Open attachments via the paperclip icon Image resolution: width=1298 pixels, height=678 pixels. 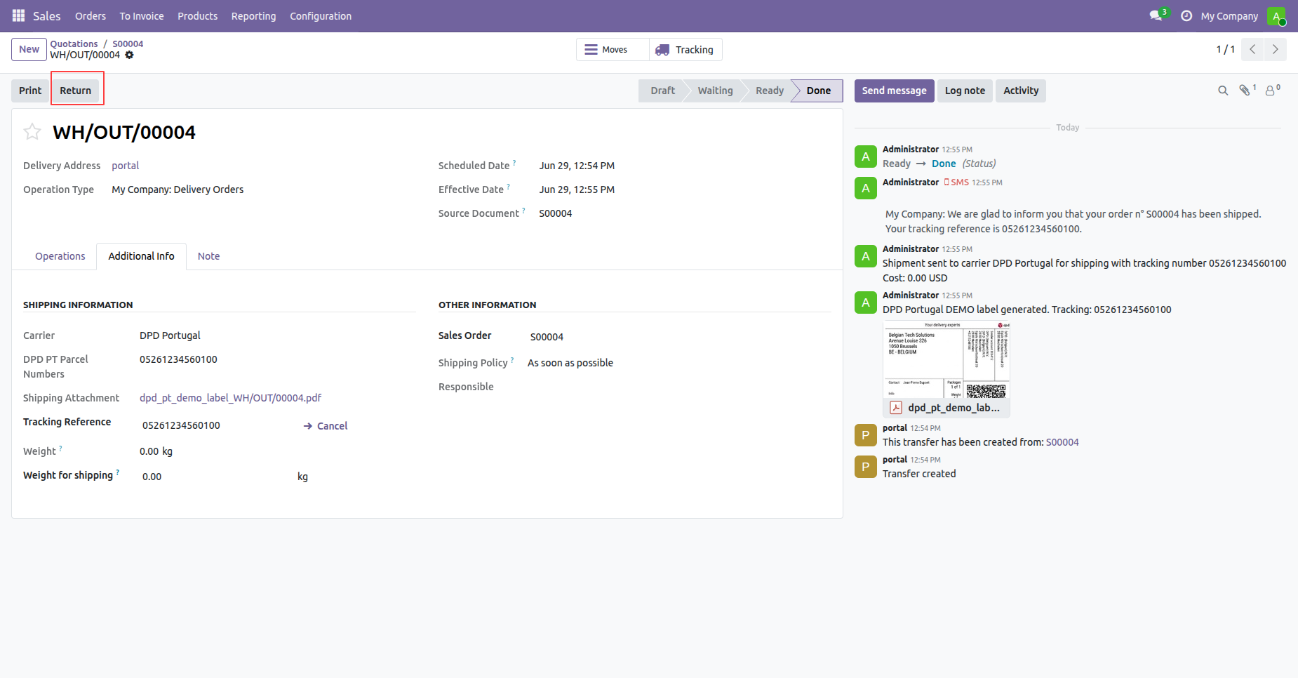click(1247, 90)
